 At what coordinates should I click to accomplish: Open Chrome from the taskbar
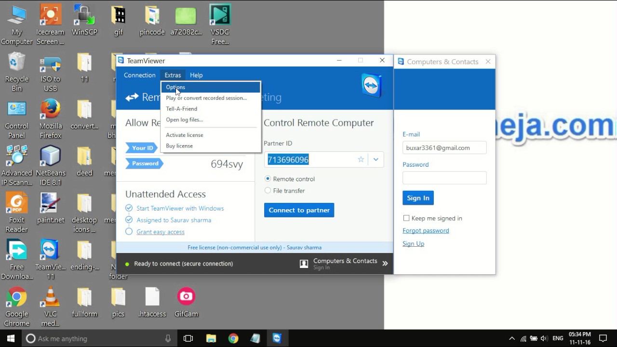coord(233,338)
